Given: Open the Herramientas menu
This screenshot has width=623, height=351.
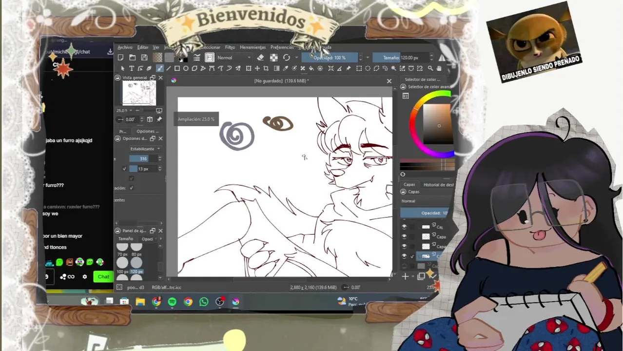Looking at the screenshot, I should (253, 47).
